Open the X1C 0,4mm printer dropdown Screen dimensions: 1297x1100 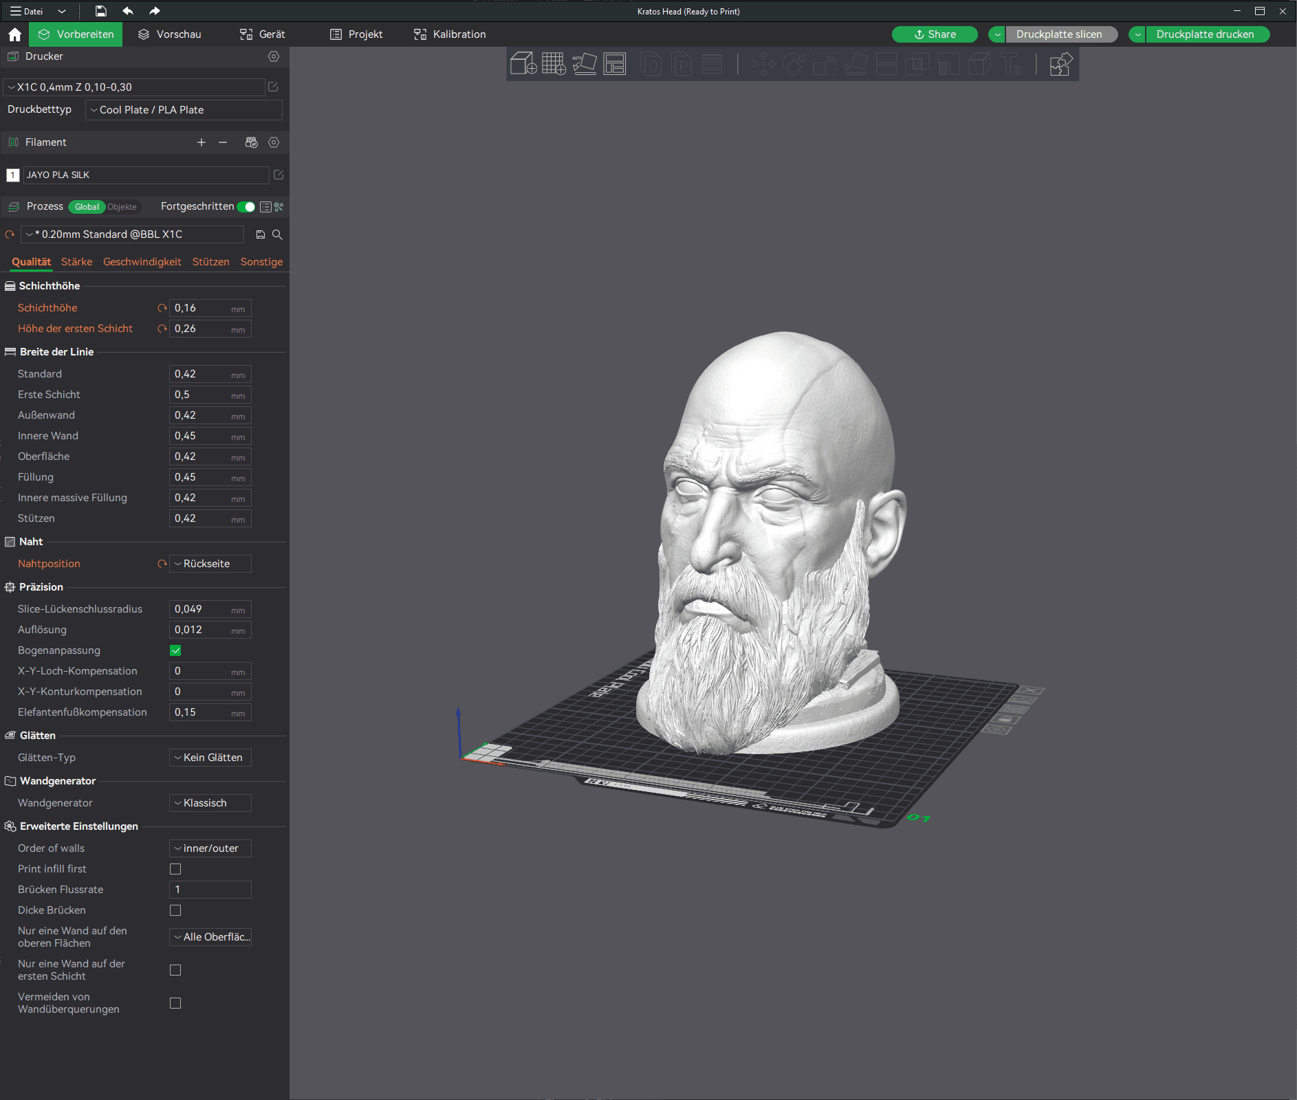click(134, 87)
